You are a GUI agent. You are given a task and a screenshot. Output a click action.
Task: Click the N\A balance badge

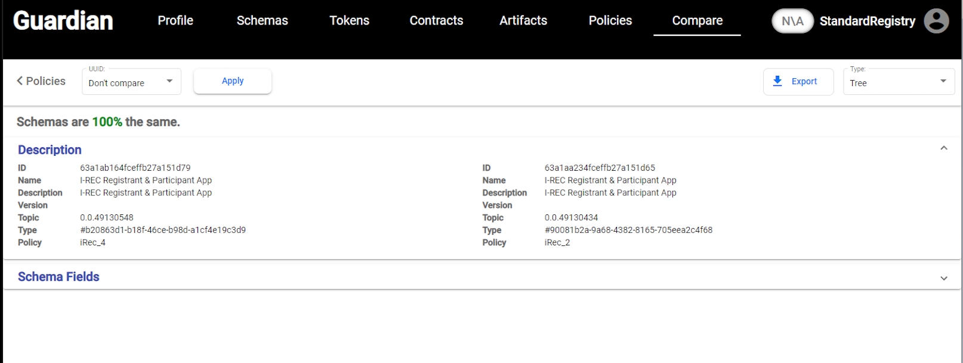click(x=792, y=21)
